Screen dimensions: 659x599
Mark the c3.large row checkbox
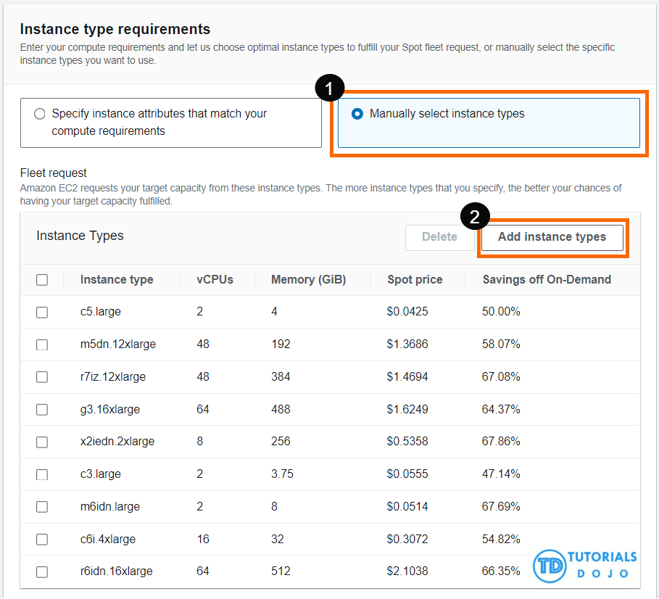[42, 474]
